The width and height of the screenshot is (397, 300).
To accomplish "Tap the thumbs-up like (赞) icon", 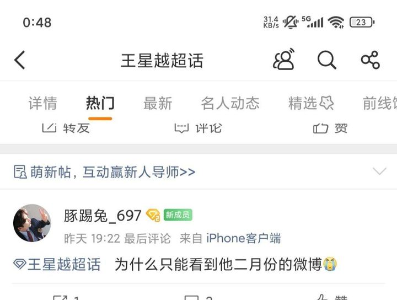I will click(320, 128).
